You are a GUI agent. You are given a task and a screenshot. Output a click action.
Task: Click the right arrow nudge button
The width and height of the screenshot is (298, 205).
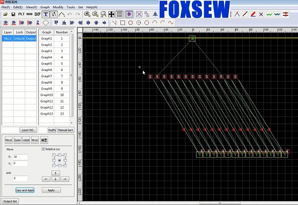[x=65, y=179]
